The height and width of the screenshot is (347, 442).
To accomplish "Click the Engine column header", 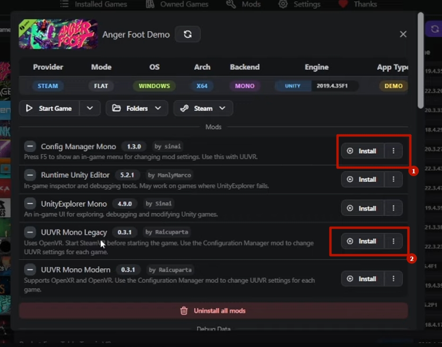I will (x=317, y=67).
